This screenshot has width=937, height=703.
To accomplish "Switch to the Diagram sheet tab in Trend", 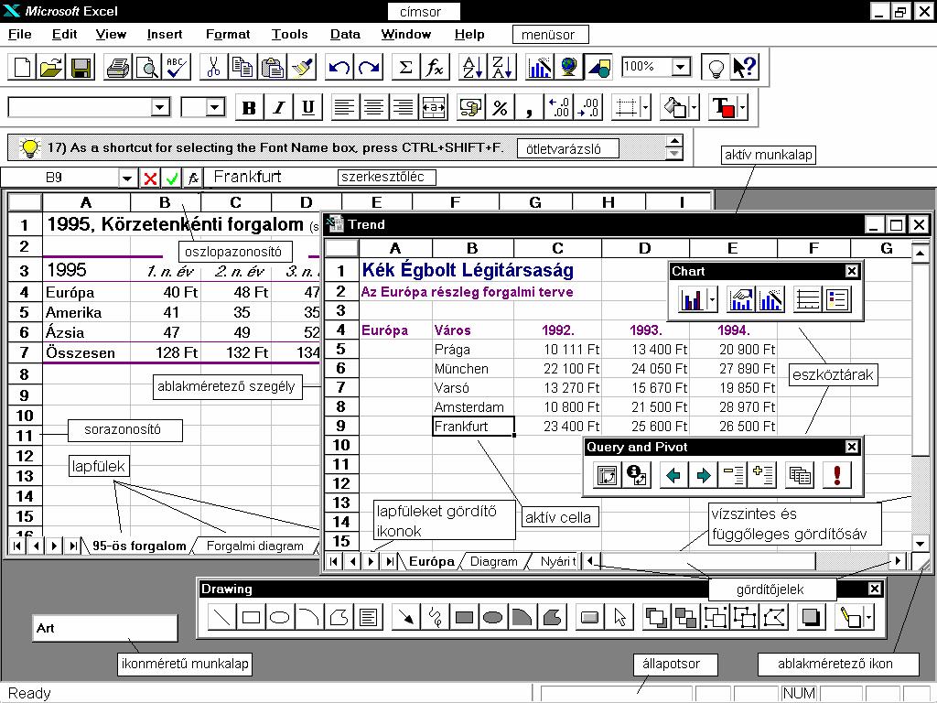I will [493, 561].
